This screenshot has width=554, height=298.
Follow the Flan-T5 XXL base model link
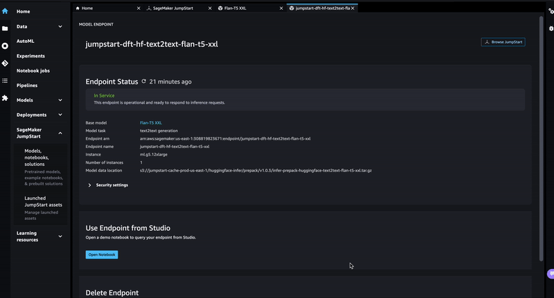tap(151, 123)
